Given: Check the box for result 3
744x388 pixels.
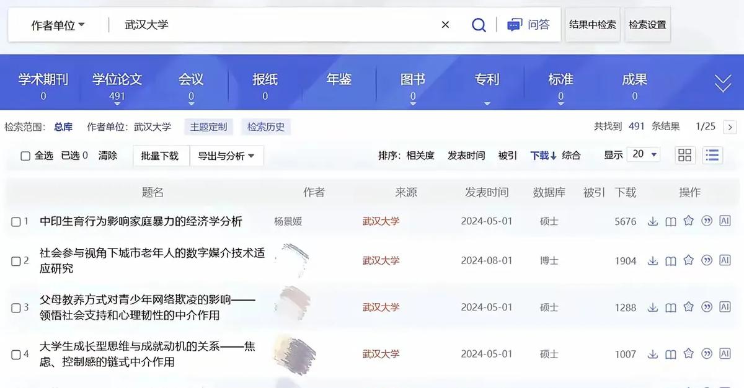Looking at the screenshot, I should (x=16, y=307).
